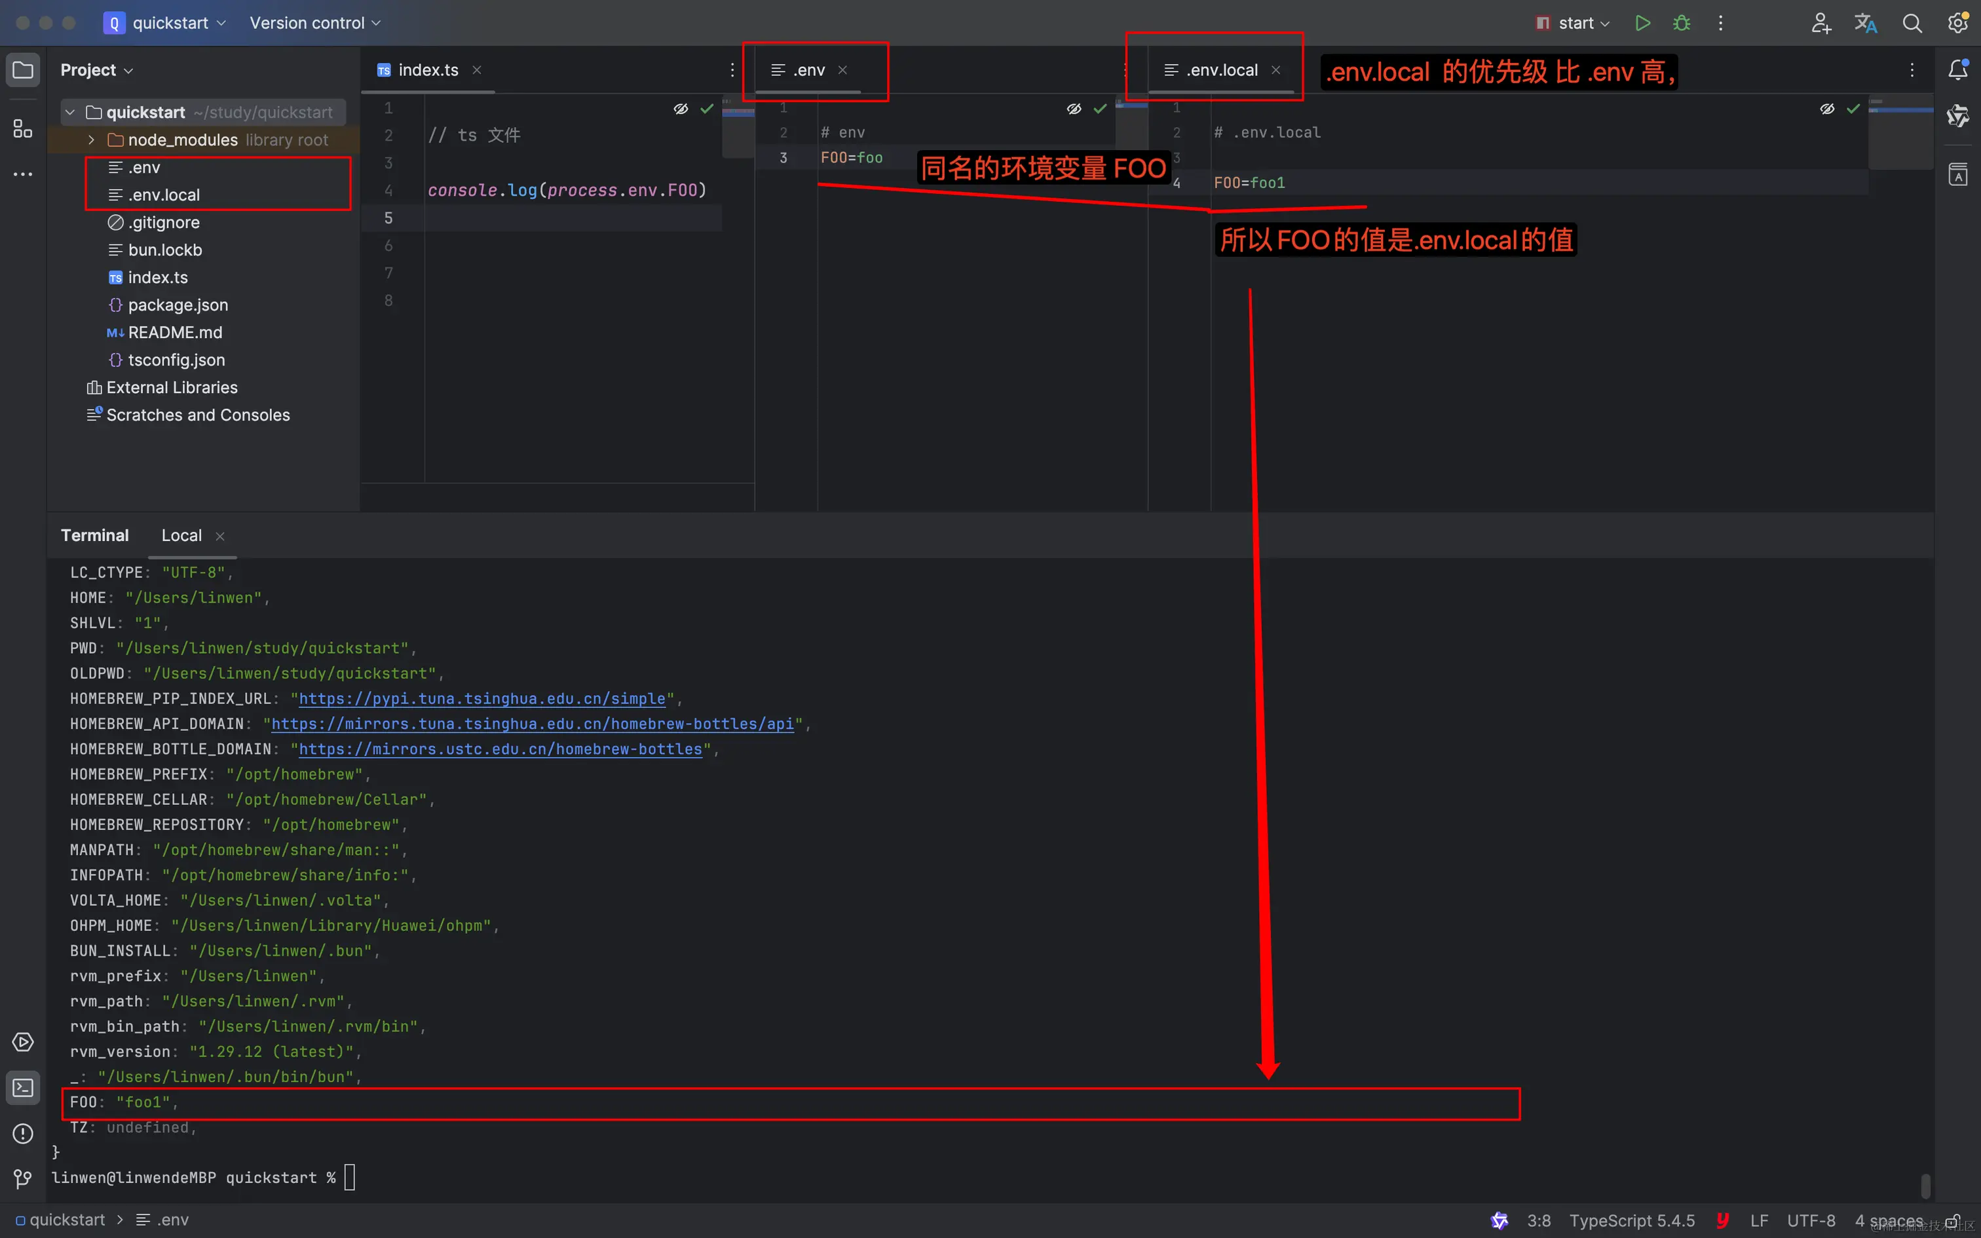Open more run actions menu
Screen dimensions: 1981x1238
[1720, 23]
